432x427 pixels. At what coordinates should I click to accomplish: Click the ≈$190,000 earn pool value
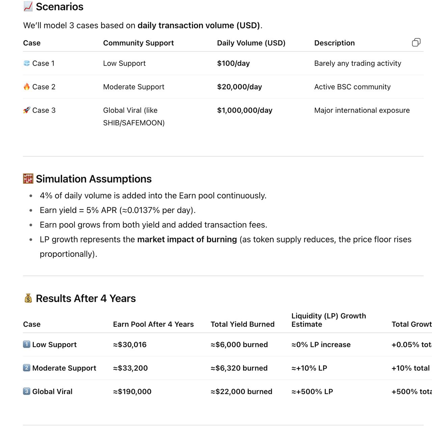[x=132, y=392]
